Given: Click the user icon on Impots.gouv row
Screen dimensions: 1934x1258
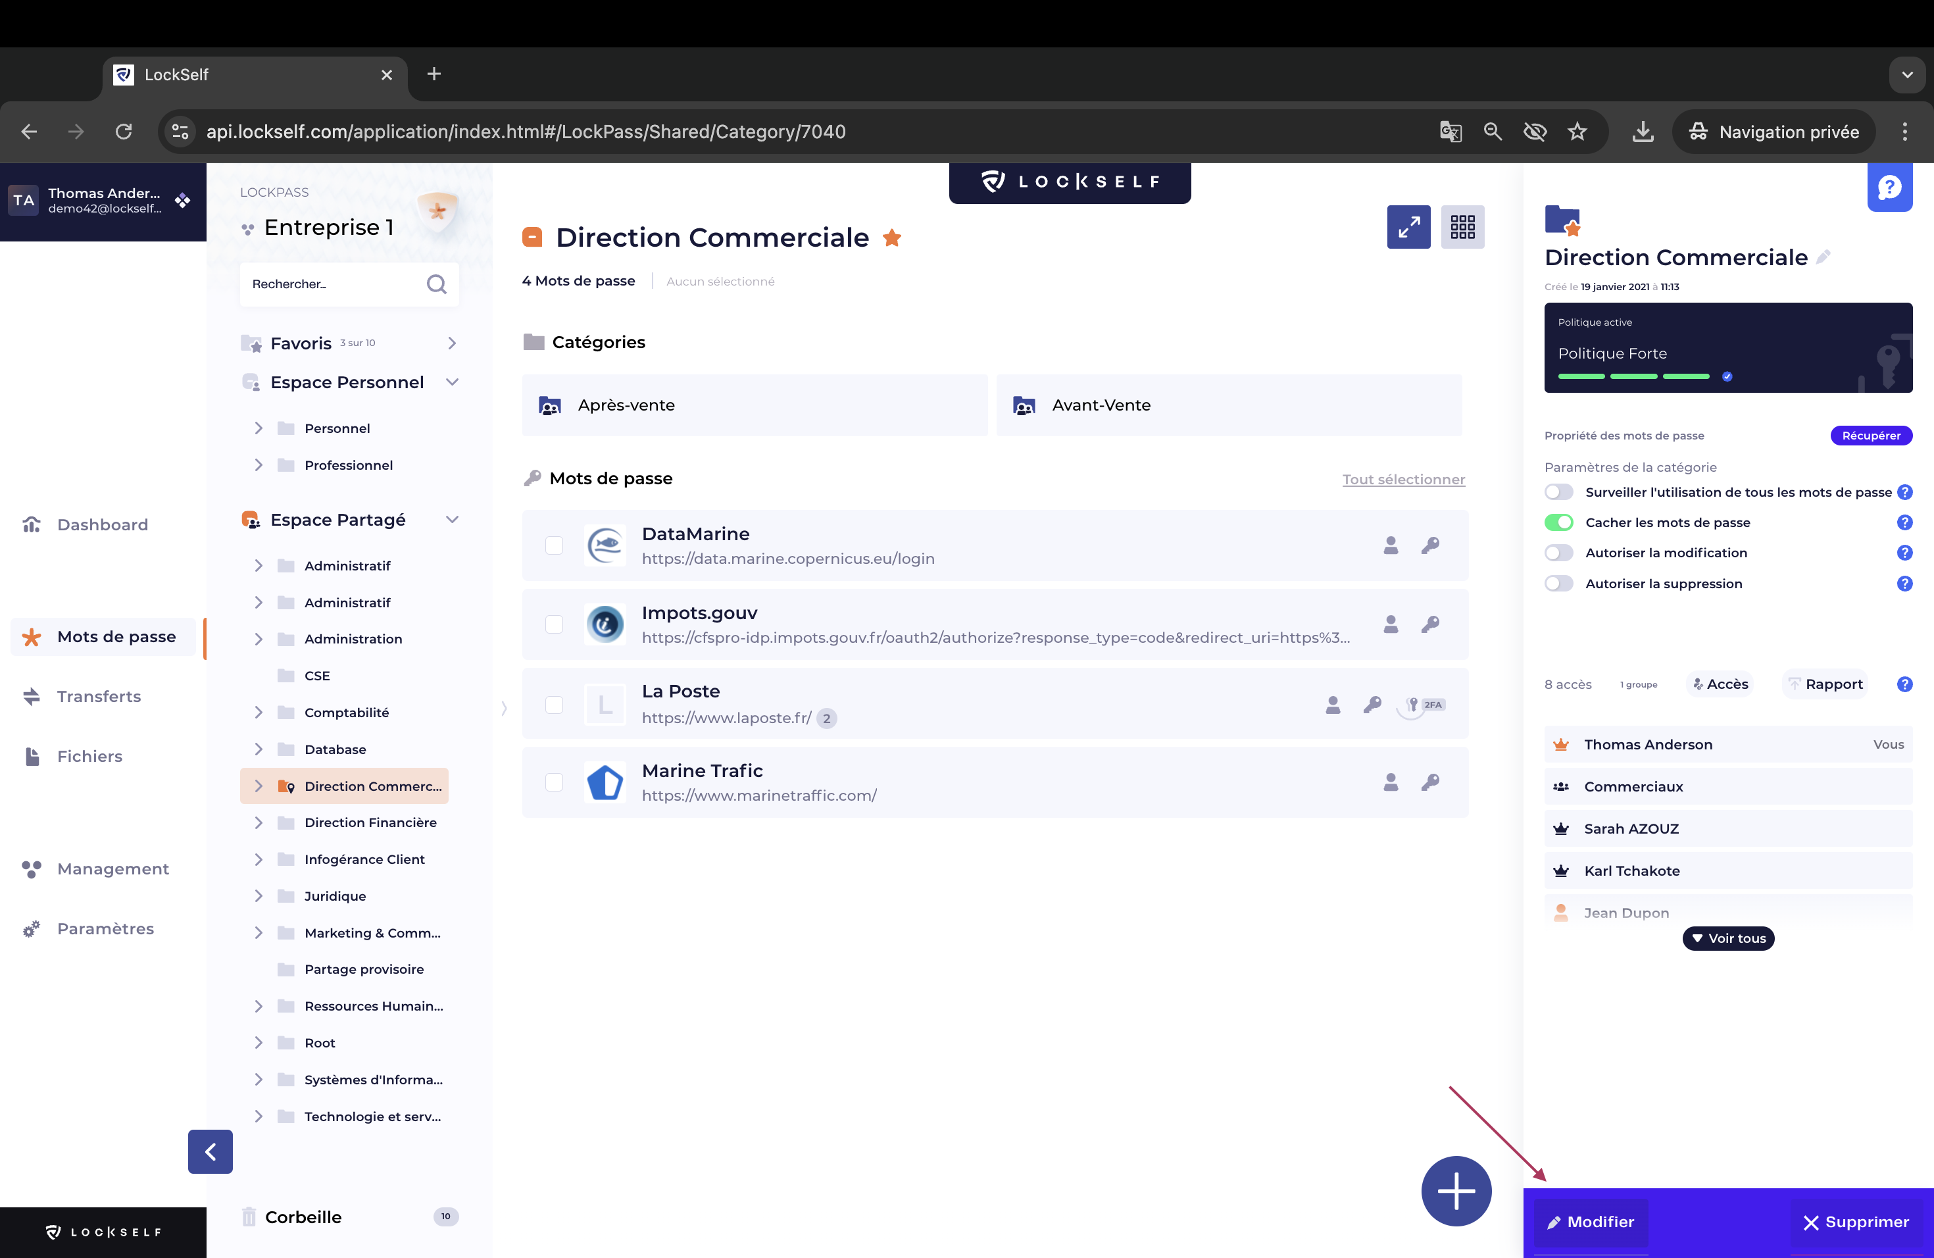Looking at the screenshot, I should point(1391,624).
